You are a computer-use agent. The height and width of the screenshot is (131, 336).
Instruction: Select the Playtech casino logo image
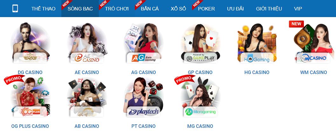143,97
